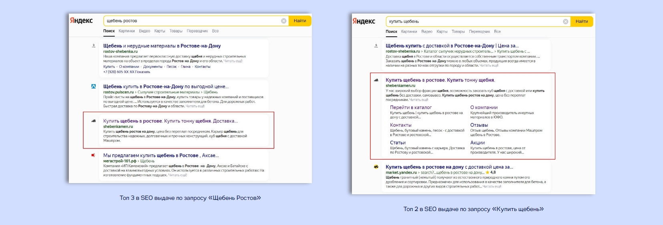663x225 pixels.
Task: Click the Яндекс logo in the left screenshot
Action: (81, 21)
